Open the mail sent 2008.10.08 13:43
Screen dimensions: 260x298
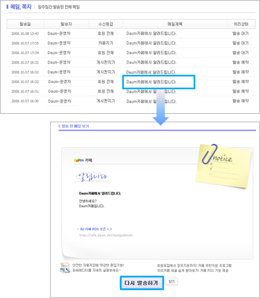151,33
